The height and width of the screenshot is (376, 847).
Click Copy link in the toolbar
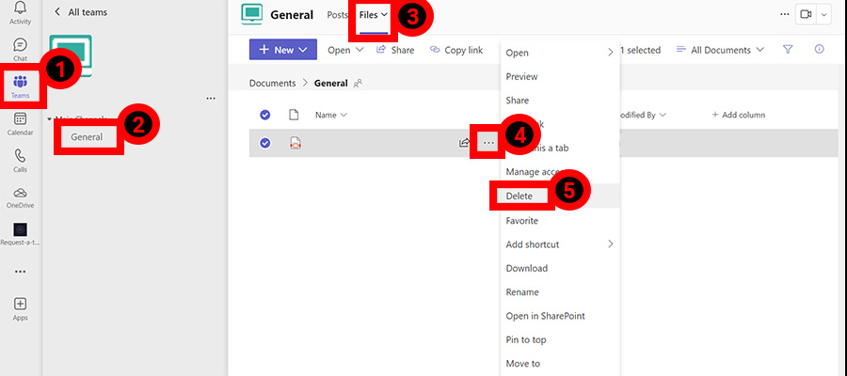coord(456,50)
